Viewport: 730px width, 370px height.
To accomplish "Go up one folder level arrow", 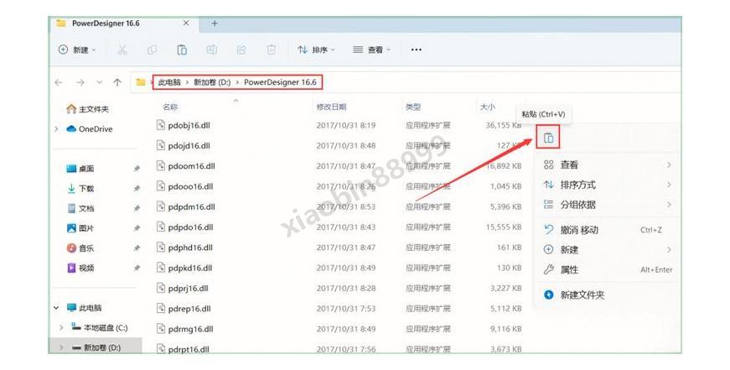I will [x=117, y=82].
